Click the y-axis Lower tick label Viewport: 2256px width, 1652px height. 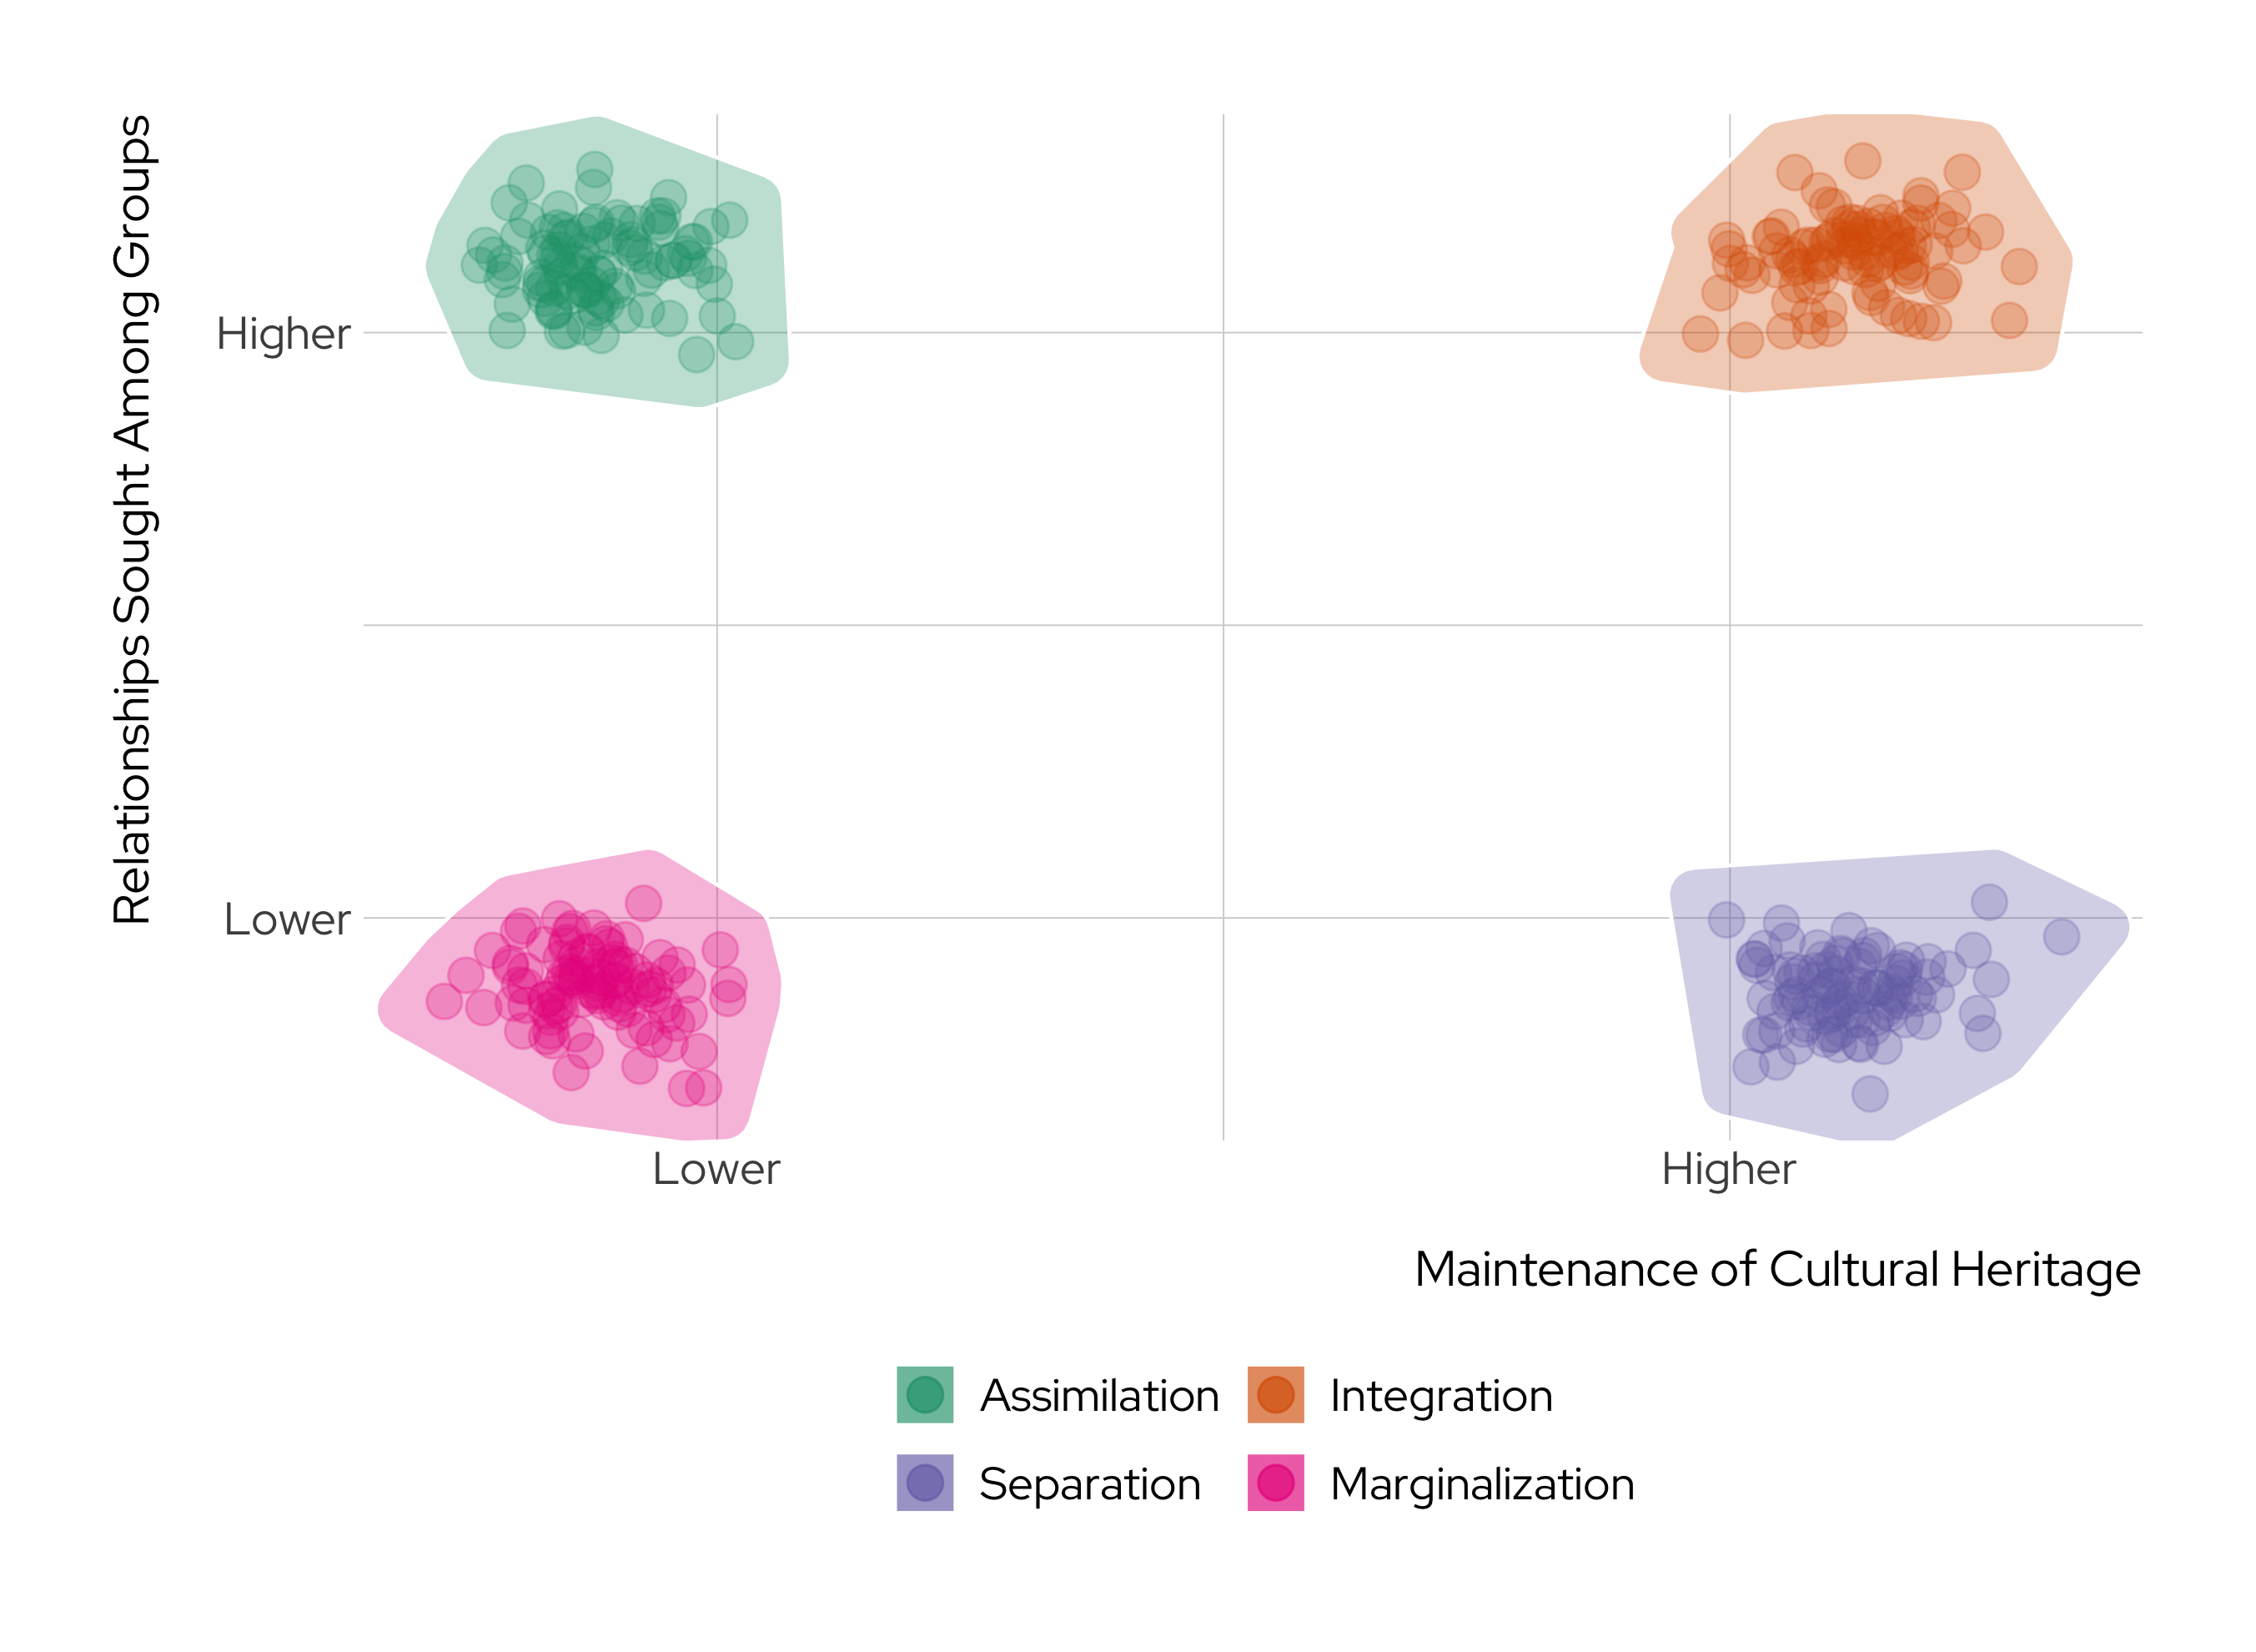tap(287, 919)
